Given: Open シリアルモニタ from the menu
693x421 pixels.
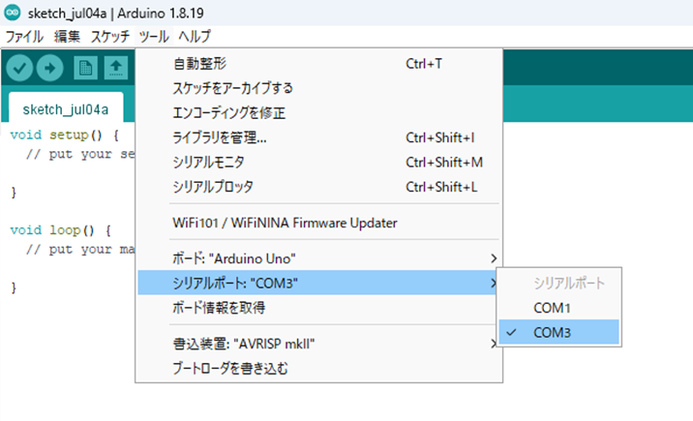Looking at the screenshot, I should [x=318, y=163].
